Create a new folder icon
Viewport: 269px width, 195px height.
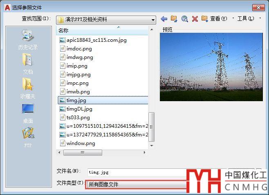click(205, 18)
